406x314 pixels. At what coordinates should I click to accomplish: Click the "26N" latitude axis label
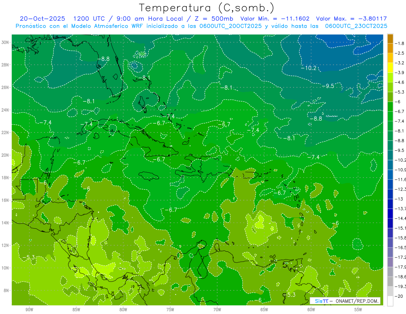(x=6, y=87)
